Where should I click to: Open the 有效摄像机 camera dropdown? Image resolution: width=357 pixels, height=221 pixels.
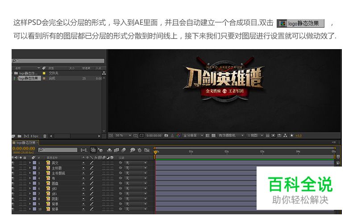point(231,136)
